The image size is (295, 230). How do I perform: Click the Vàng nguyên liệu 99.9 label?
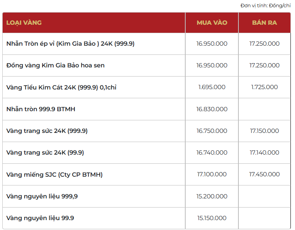point(40,218)
